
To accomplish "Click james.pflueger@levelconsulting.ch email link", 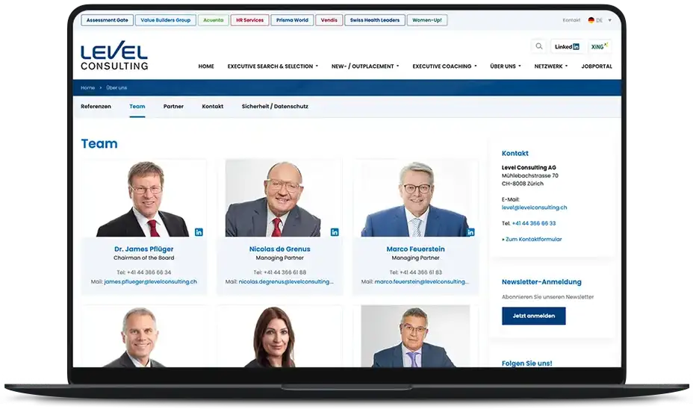I will (150, 281).
